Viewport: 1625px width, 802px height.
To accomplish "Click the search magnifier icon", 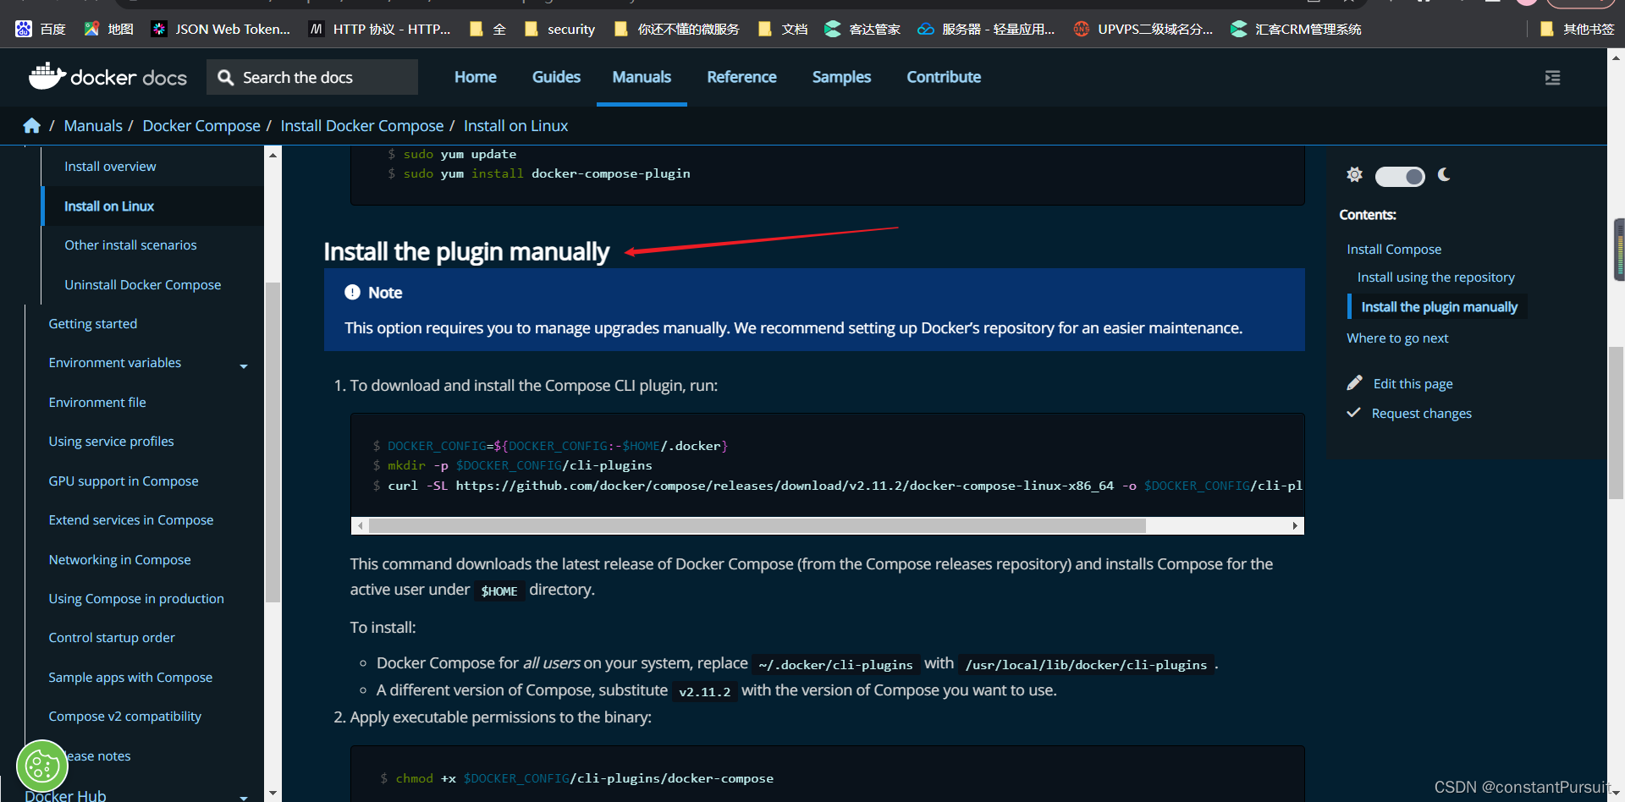I will tap(225, 78).
